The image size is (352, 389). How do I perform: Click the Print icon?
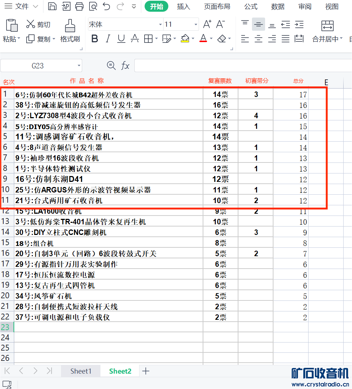click(x=80, y=6)
